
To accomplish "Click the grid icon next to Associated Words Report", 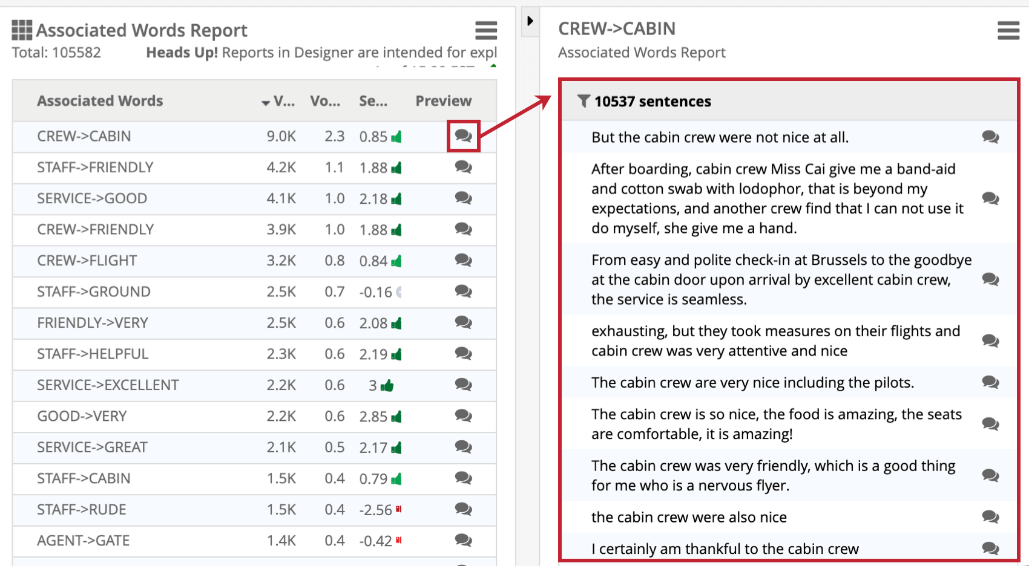I will tap(21, 30).
